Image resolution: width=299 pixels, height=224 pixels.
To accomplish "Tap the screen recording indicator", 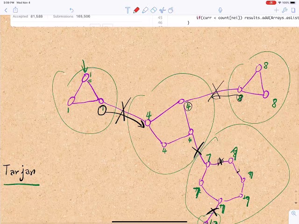I will 271,3.
